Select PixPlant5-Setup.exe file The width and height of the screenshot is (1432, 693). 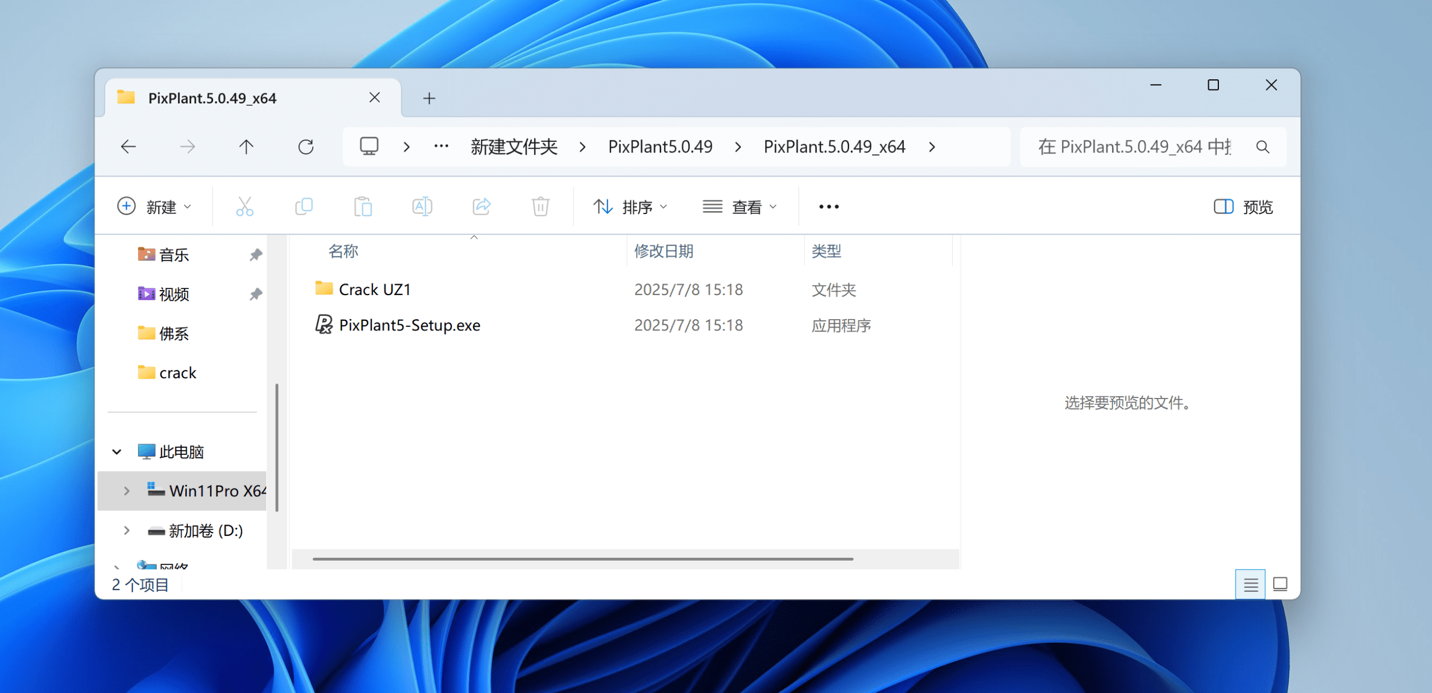click(409, 325)
